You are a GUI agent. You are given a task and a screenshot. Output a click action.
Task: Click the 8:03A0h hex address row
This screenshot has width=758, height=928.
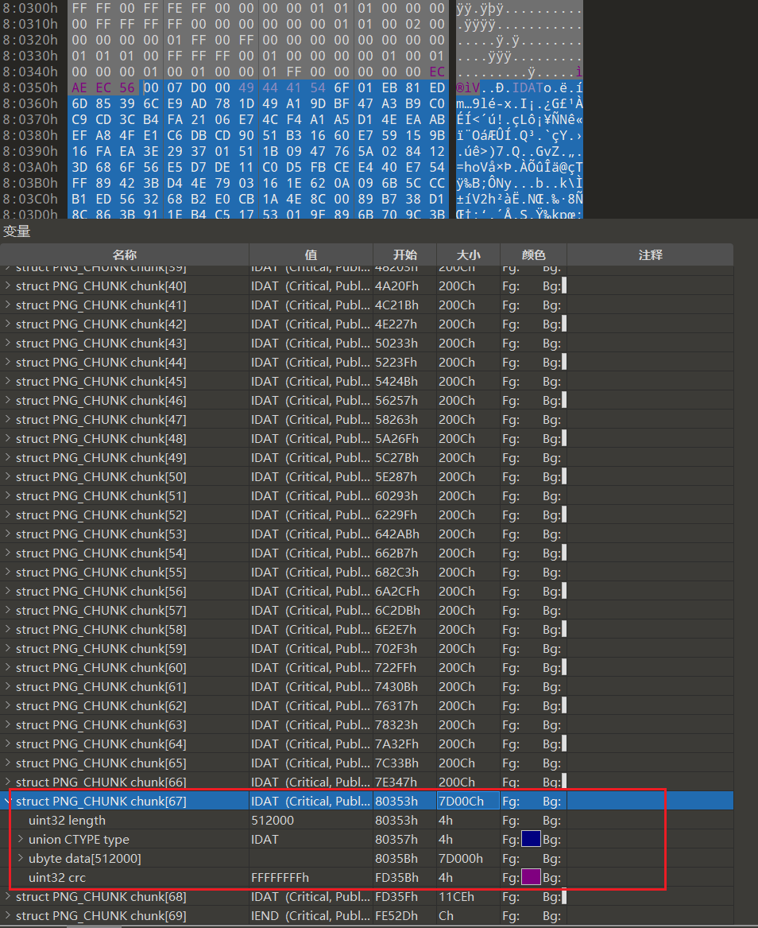[30, 168]
